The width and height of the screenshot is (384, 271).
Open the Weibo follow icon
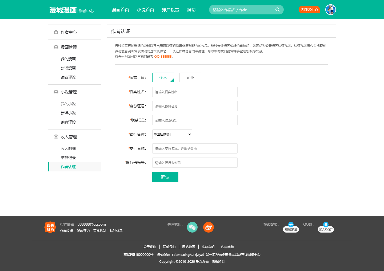point(209,227)
